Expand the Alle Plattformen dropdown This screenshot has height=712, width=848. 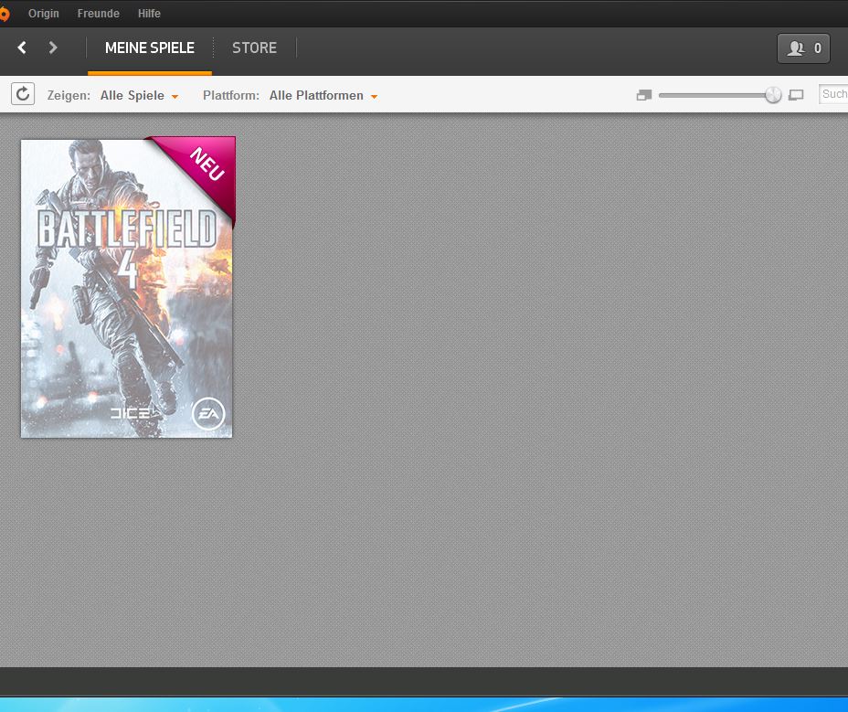coord(323,96)
